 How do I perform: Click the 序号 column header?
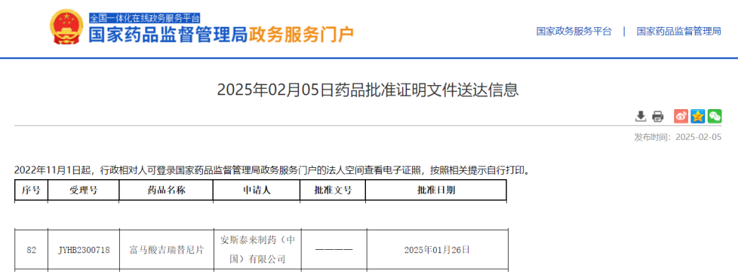31,190
